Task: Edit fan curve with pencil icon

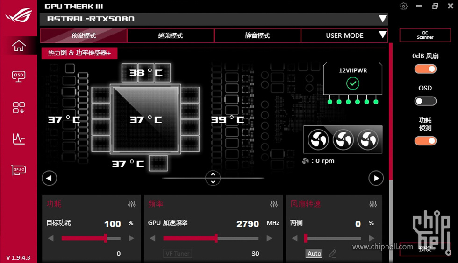Action: point(332,253)
